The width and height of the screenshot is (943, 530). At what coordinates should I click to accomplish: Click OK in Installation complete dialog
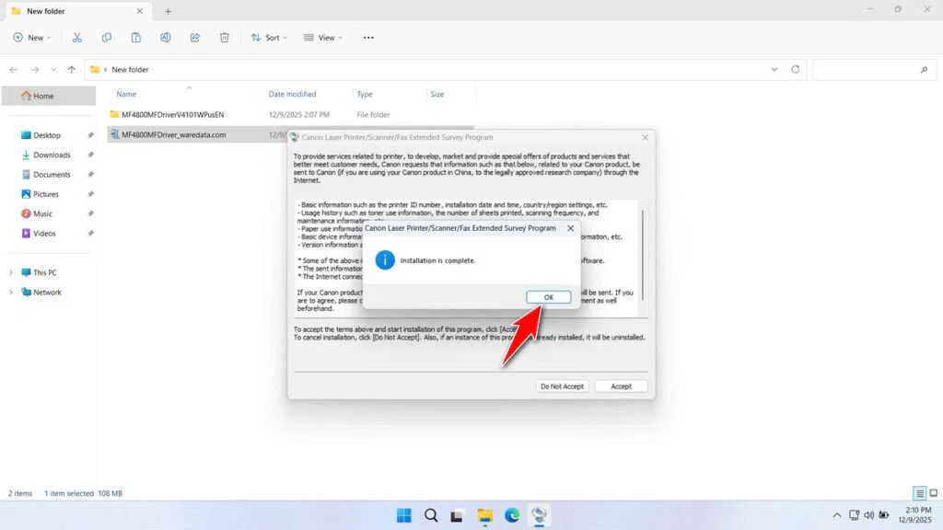[548, 297]
